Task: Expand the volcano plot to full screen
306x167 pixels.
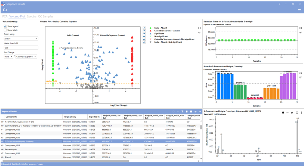Action: tap(199, 28)
